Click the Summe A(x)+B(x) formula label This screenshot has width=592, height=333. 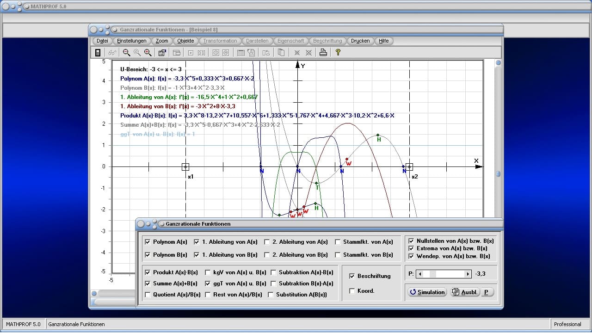click(x=200, y=125)
